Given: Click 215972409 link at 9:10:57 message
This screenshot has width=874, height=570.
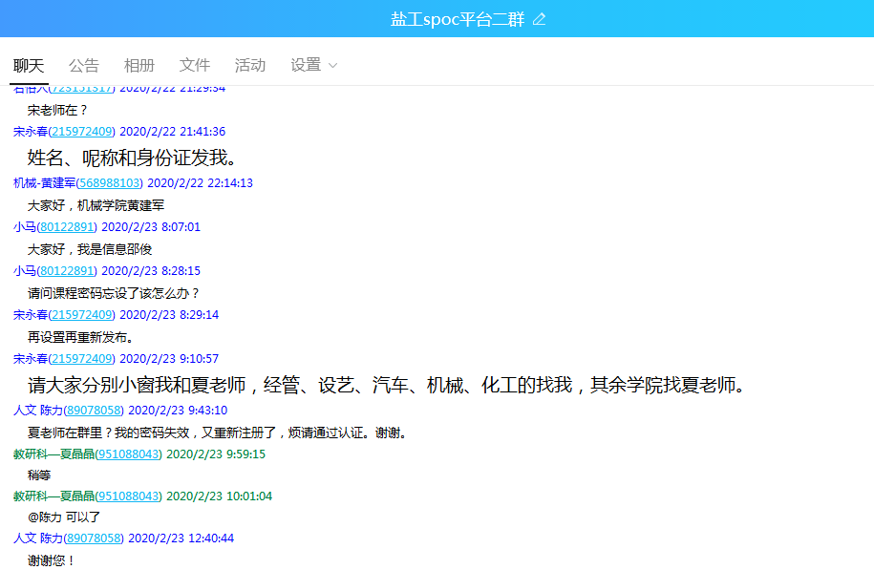Looking at the screenshot, I should 82,359.
